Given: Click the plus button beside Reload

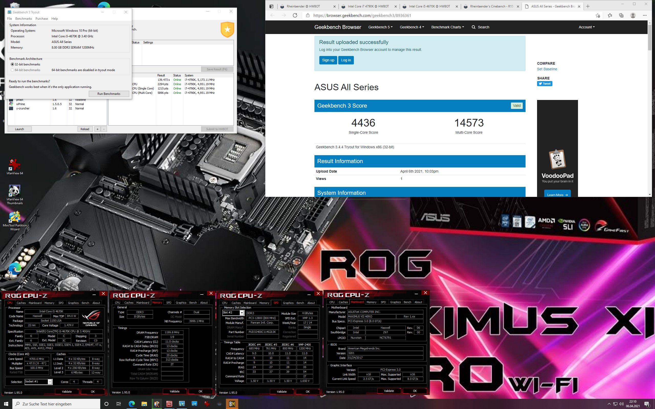Looking at the screenshot, I should coord(97,129).
